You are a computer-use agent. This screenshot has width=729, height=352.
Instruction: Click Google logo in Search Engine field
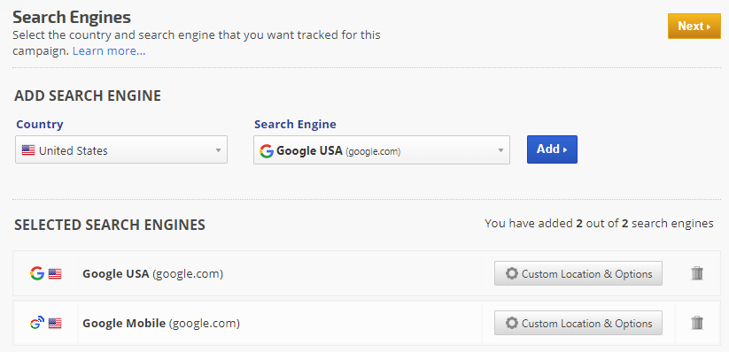tap(267, 151)
